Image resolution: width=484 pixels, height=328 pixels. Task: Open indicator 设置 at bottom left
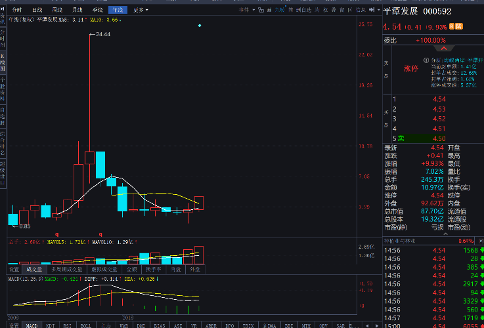pos(14,325)
